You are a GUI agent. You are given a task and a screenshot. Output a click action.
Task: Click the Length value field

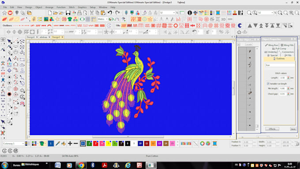pyautogui.click(x=283, y=78)
